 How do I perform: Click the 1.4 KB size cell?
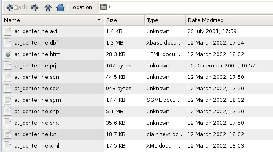coord(114,31)
